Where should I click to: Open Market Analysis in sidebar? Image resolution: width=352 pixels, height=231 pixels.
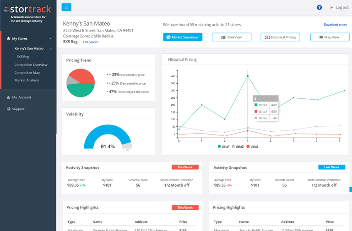[x=27, y=81]
